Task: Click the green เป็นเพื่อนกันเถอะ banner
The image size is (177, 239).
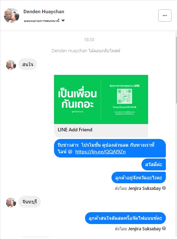Action: pyautogui.click(x=101, y=99)
